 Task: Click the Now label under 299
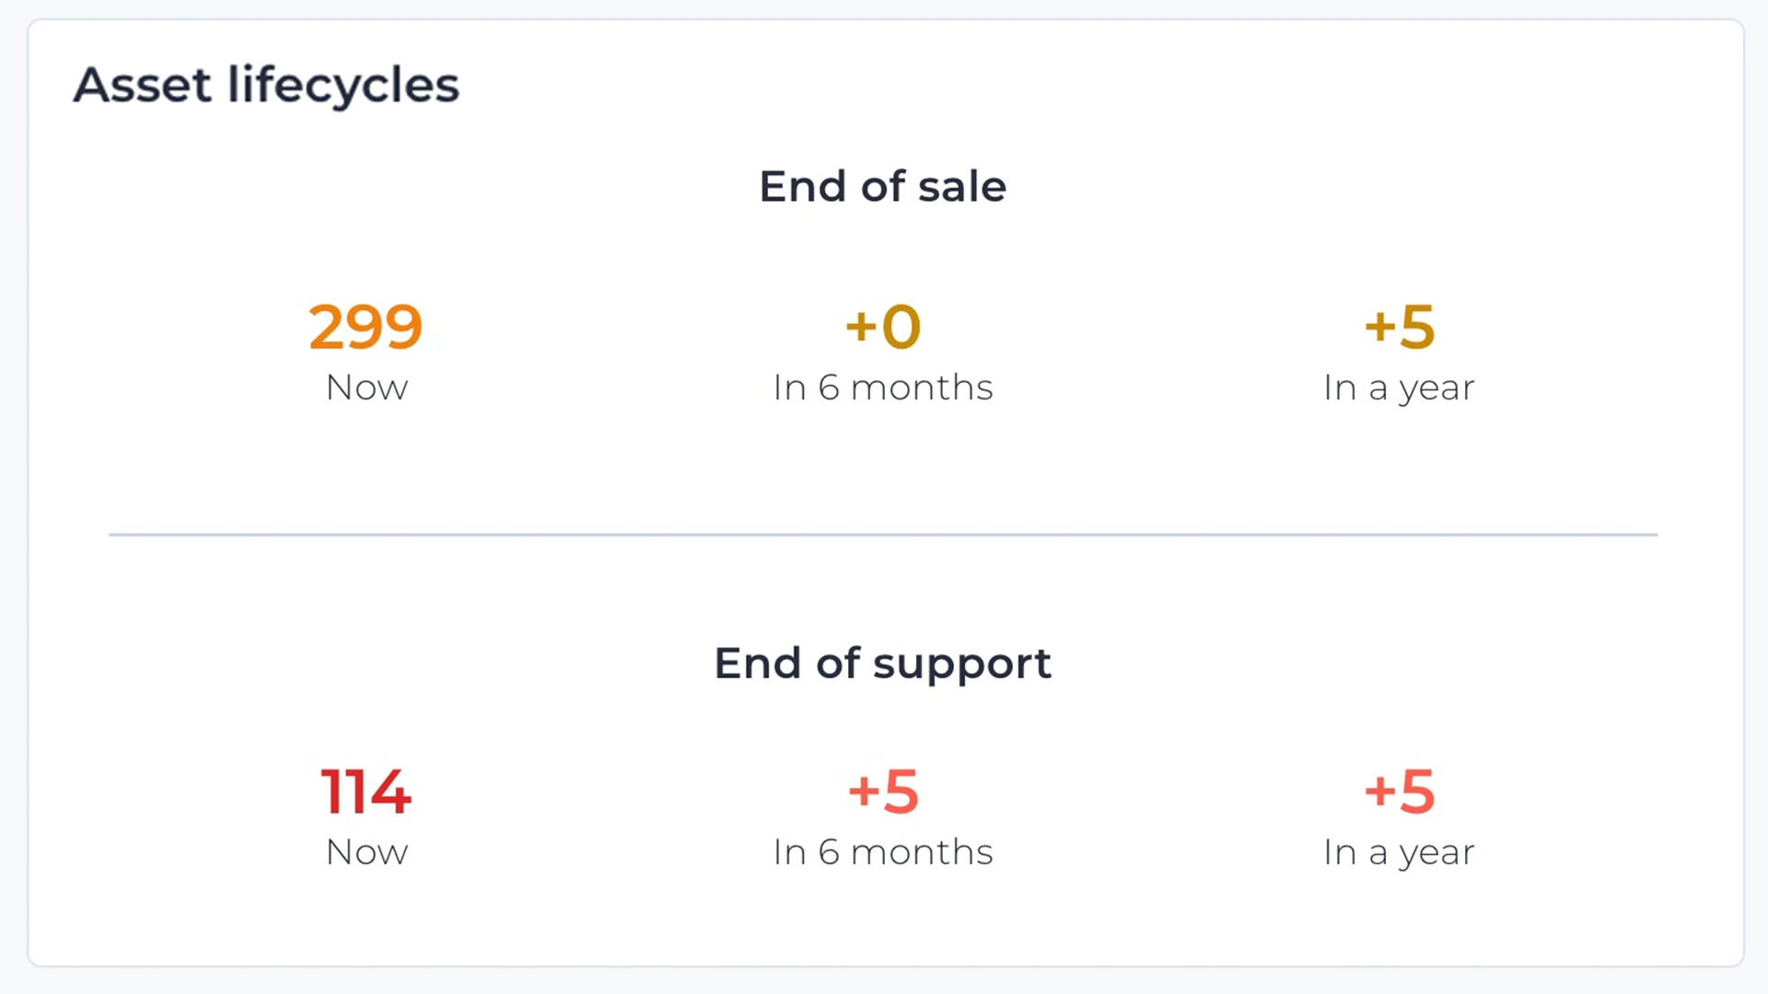click(x=366, y=387)
